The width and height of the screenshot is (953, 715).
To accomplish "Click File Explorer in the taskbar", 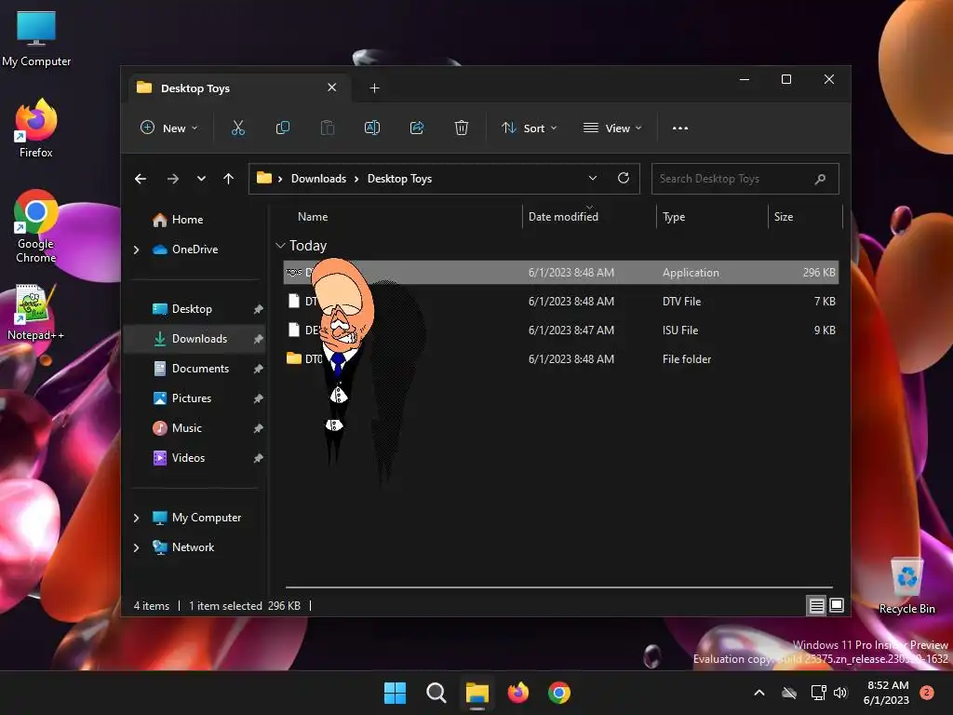I will click(x=477, y=693).
